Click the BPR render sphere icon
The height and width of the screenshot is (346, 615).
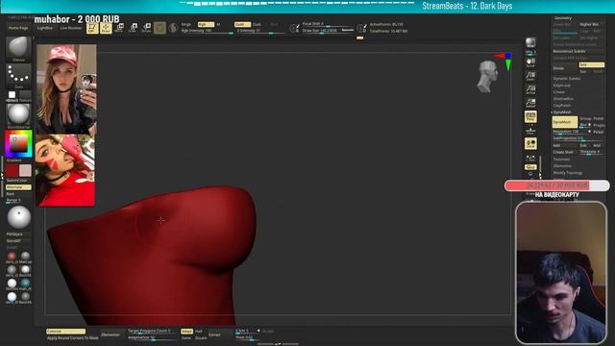[x=530, y=42]
